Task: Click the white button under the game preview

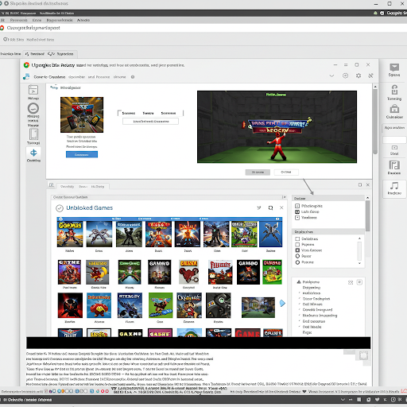Action: [286, 172]
